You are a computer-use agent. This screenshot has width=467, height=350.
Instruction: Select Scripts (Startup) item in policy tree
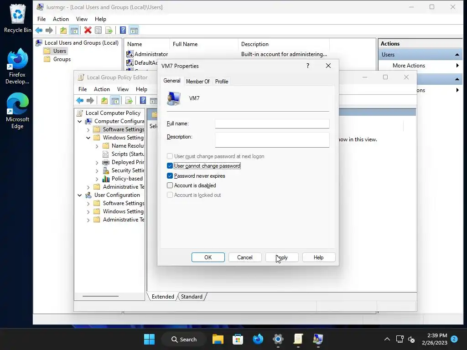point(123,154)
